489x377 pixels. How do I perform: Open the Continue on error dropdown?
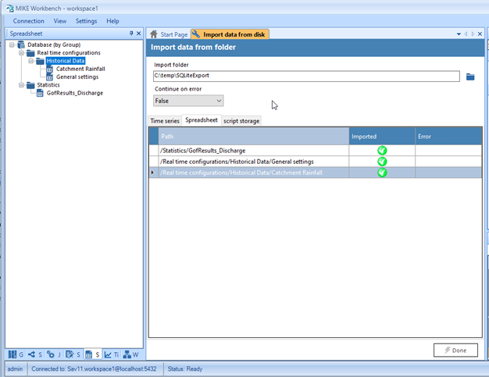click(188, 101)
